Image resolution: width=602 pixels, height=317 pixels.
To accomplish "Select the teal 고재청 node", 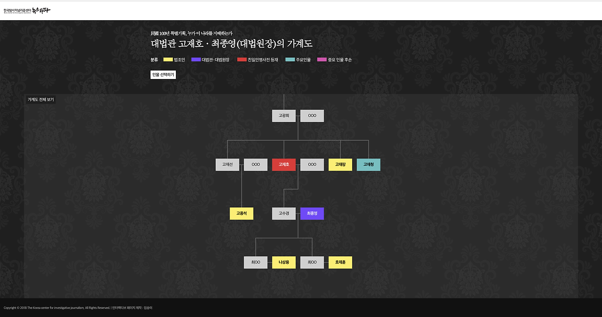I will [368, 164].
